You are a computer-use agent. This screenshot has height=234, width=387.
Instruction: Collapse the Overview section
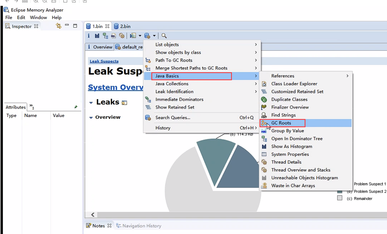pyautogui.click(x=91, y=117)
